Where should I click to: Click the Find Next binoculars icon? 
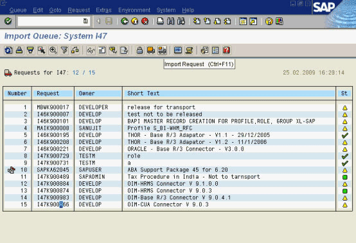[x=181, y=21]
